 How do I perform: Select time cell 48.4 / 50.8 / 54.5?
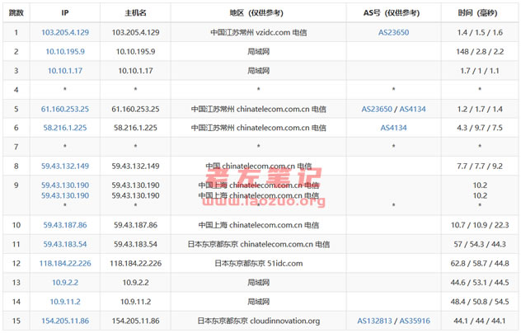coord(480,302)
